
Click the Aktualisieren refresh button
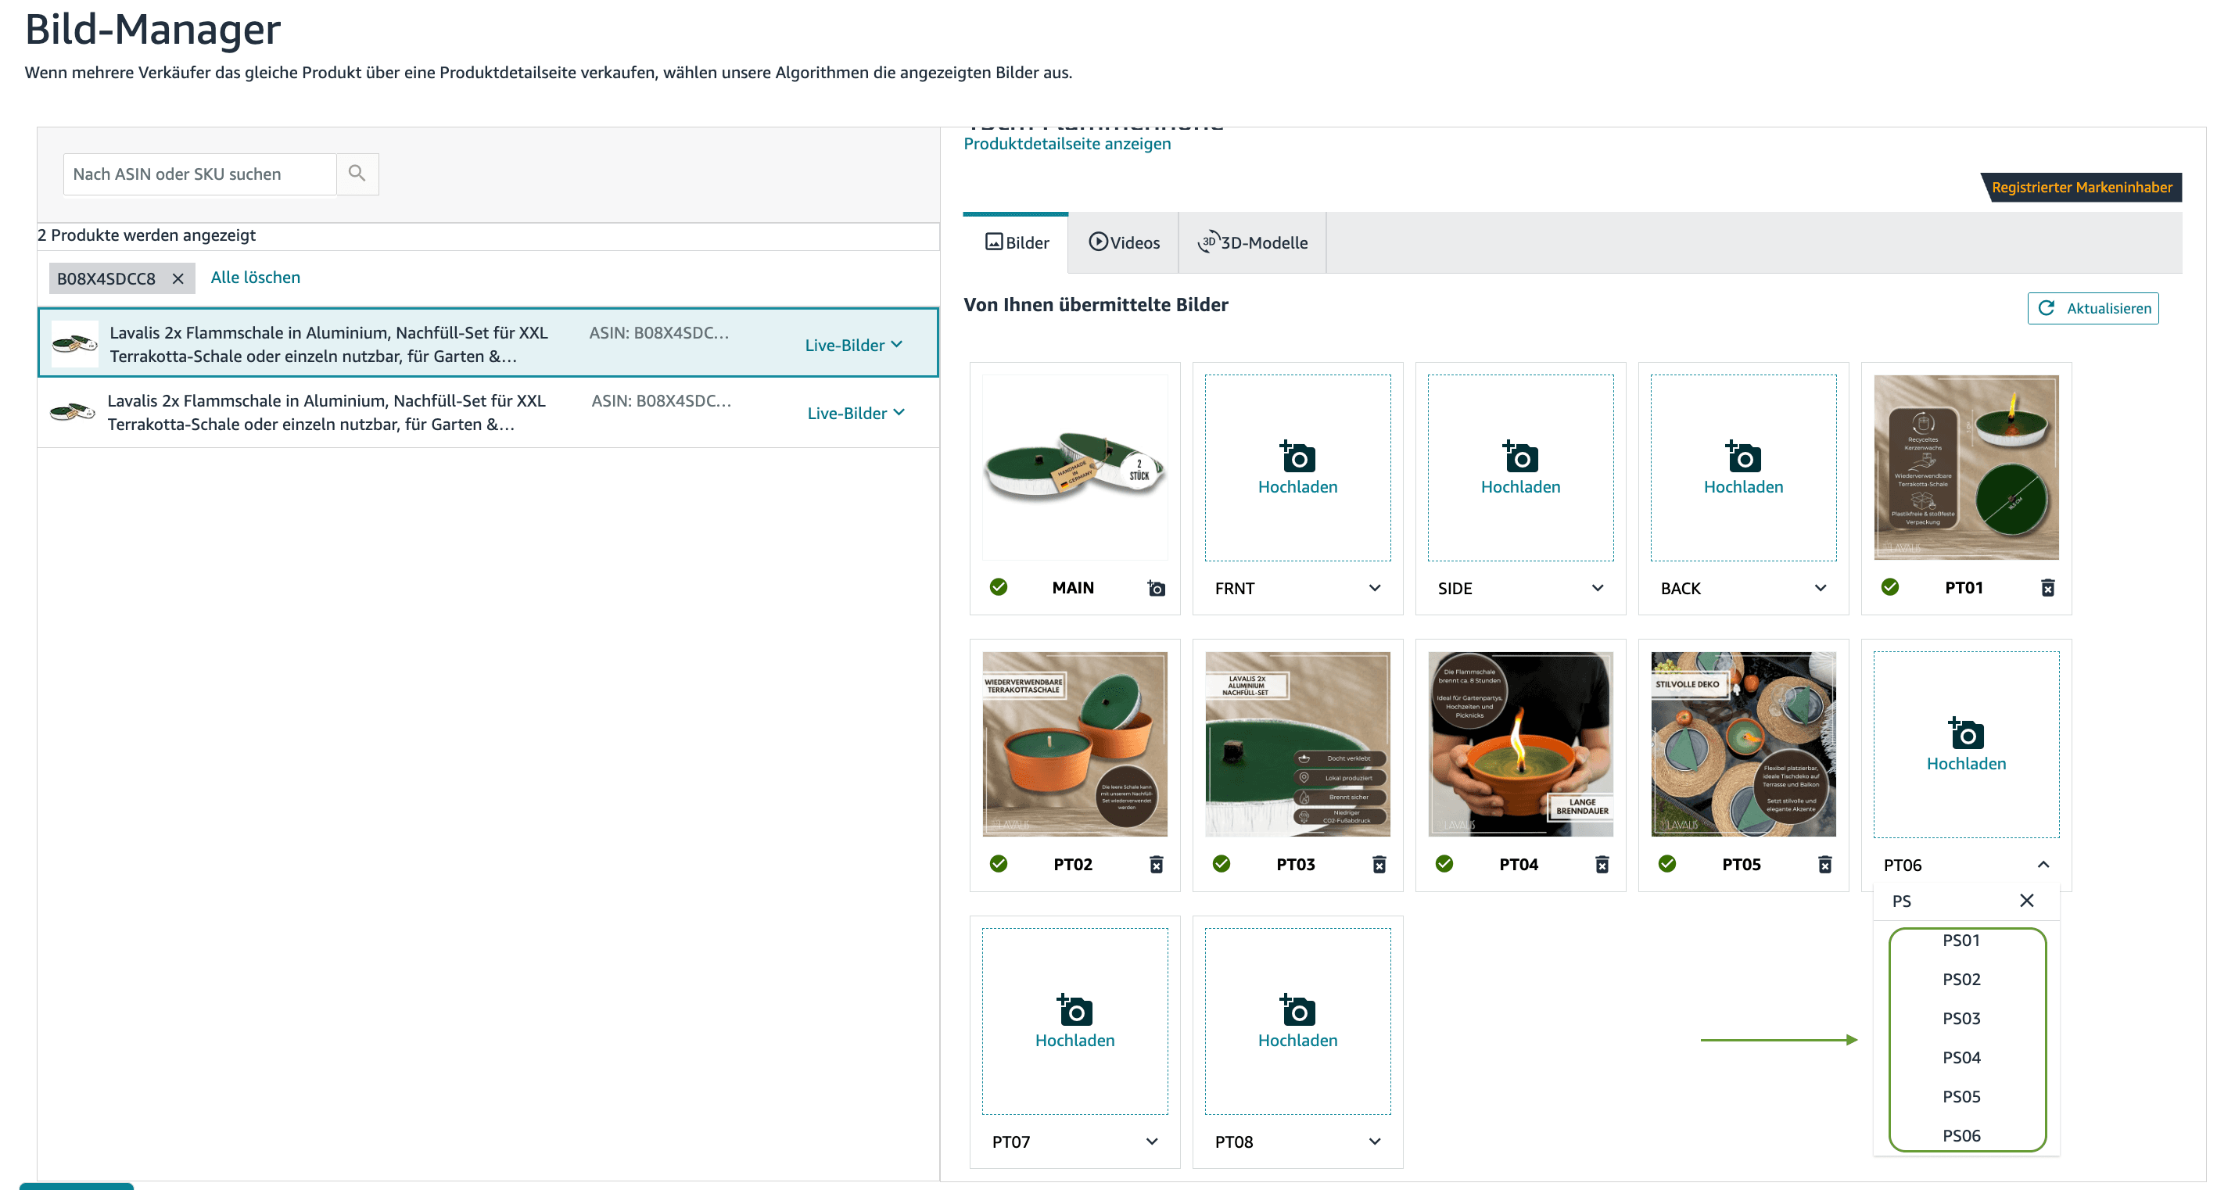pyautogui.click(x=2093, y=308)
